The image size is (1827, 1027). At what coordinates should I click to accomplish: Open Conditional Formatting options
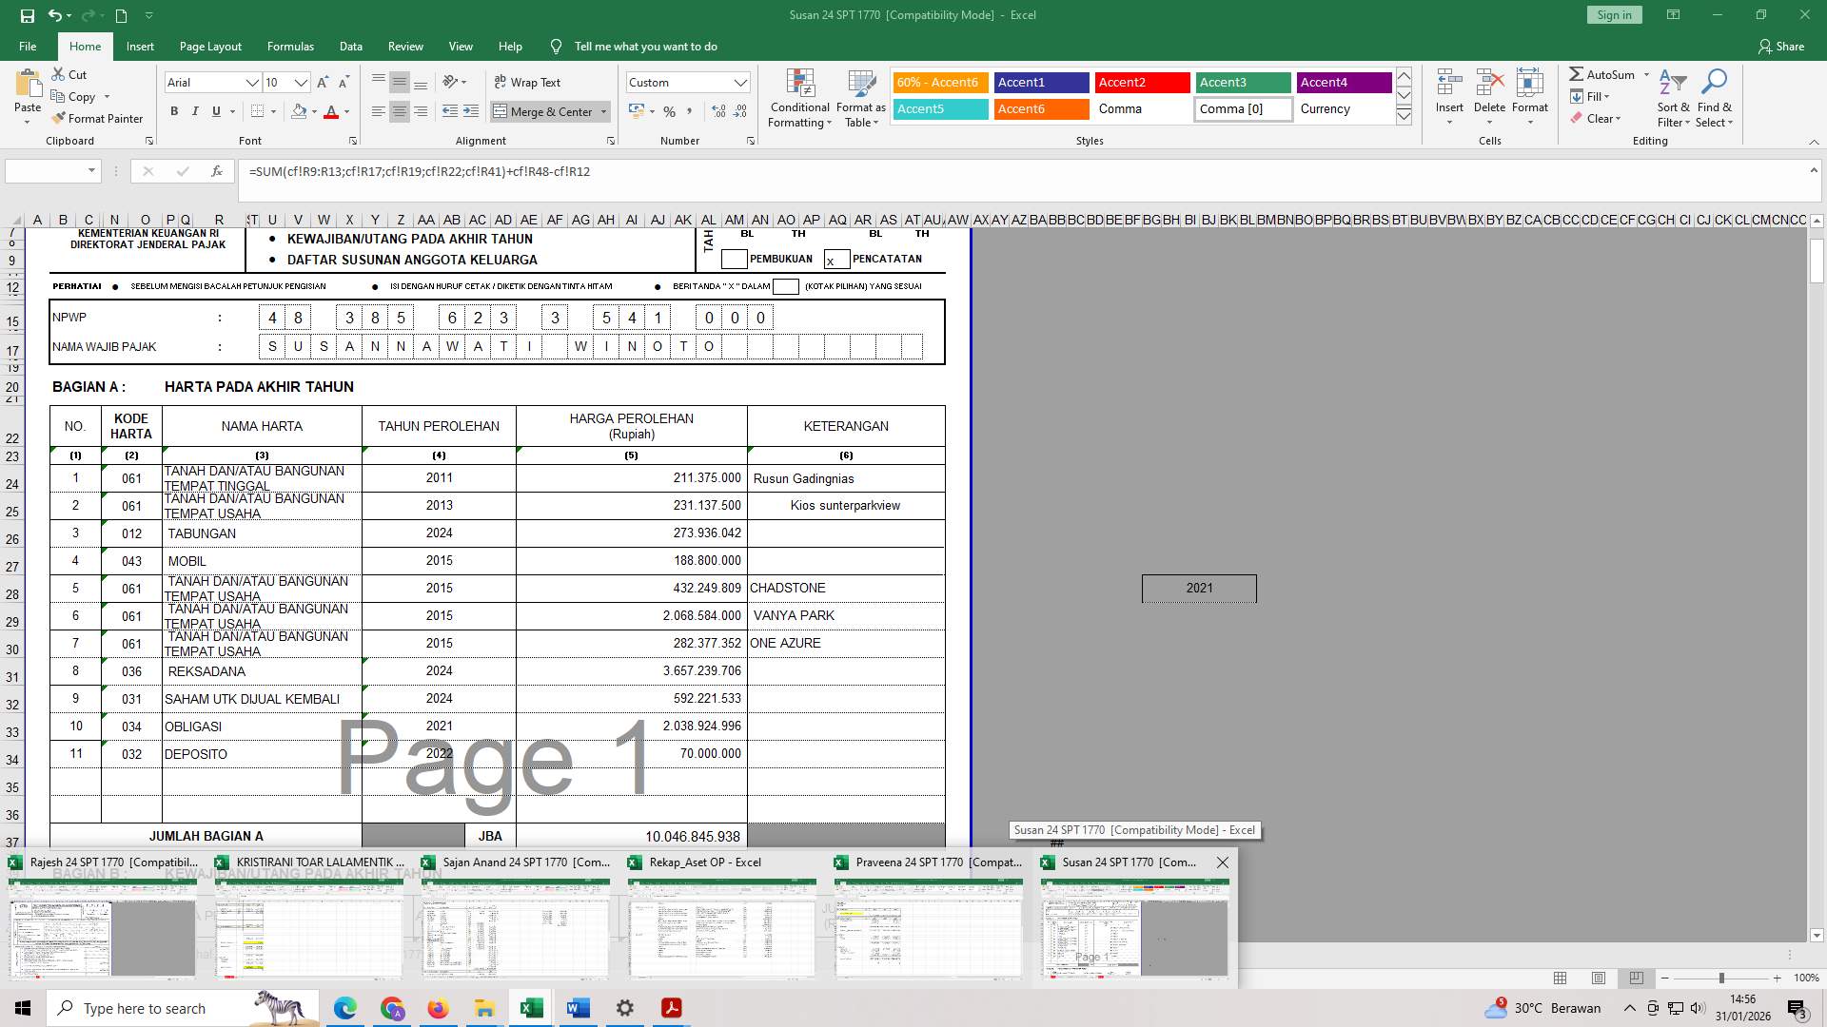(799, 99)
